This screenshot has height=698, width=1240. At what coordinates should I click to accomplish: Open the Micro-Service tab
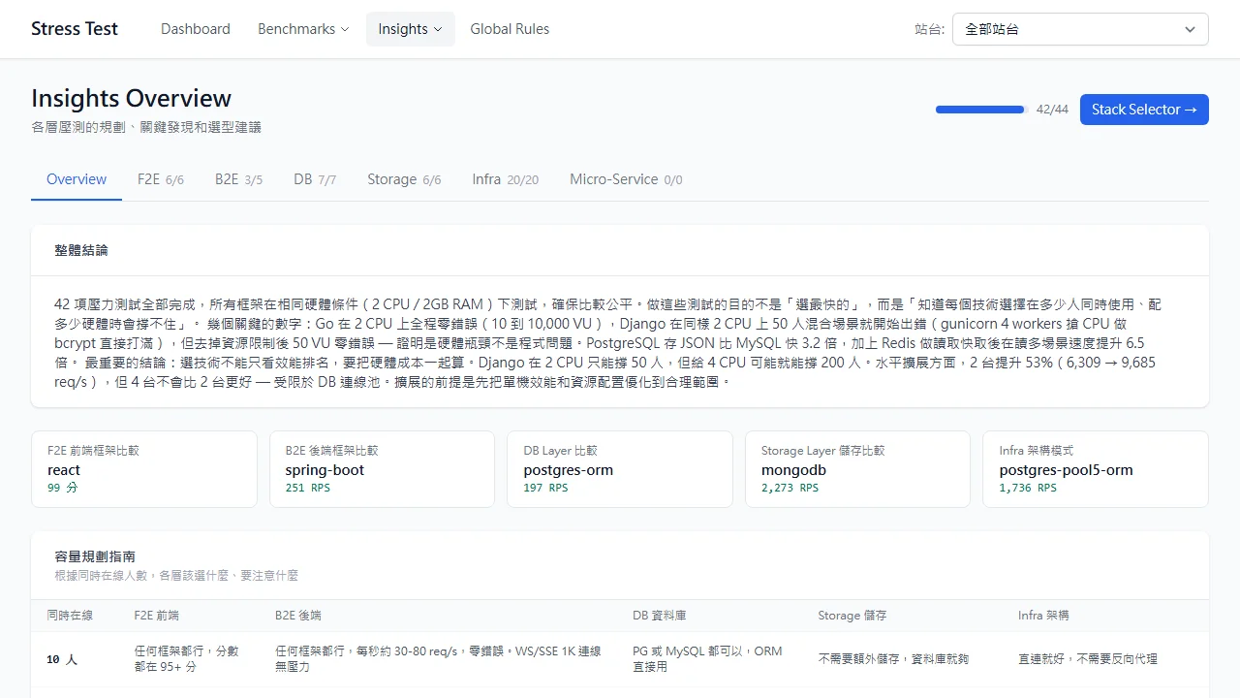[626, 179]
